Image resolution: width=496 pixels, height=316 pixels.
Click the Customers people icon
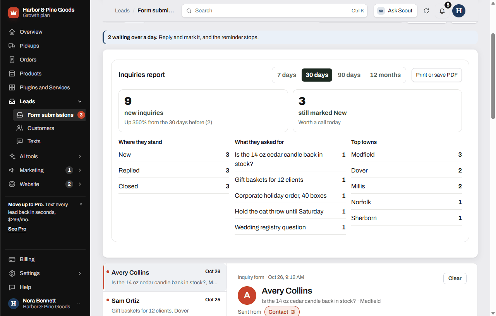20,128
